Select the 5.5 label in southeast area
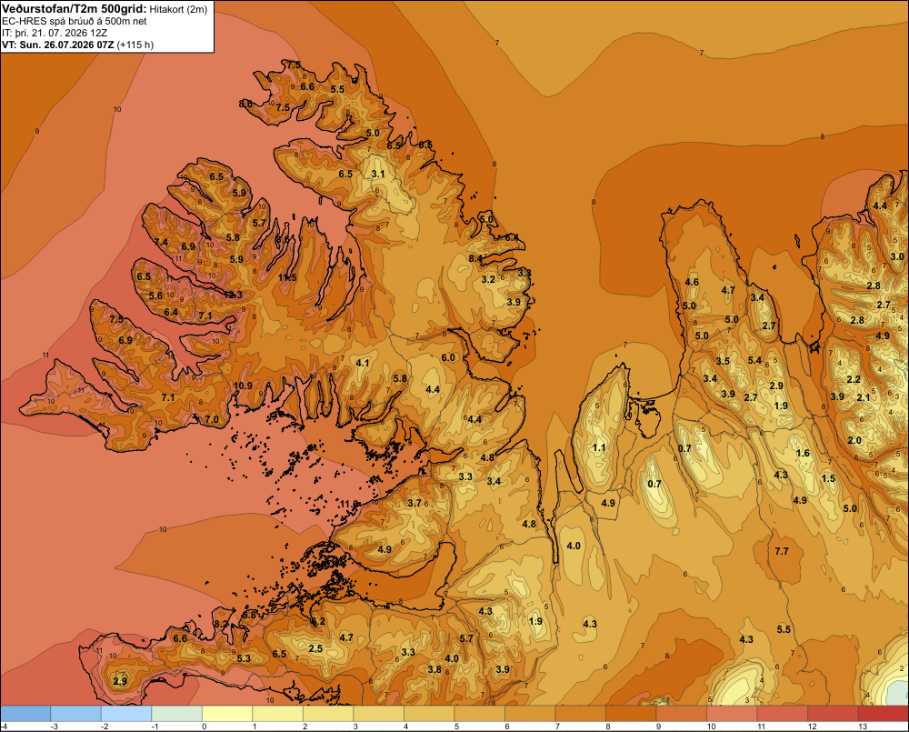Image resolution: width=909 pixels, height=732 pixels. (x=784, y=629)
